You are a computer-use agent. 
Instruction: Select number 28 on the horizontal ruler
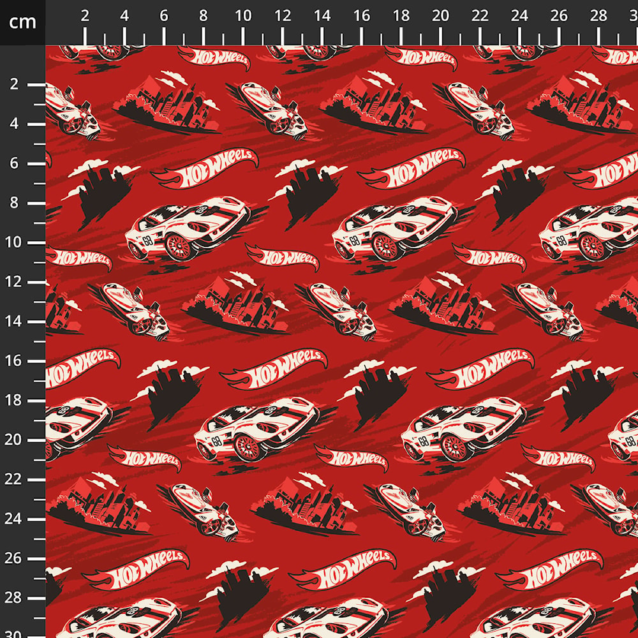click(598, 16)
